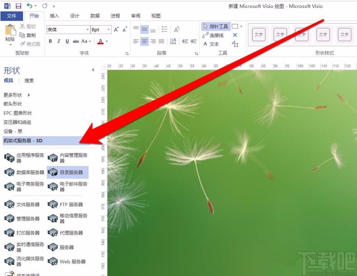Select the FTP服务器 shape
Image resolution: width=357 pixels, height=276 pixels.
pos(66,204)
